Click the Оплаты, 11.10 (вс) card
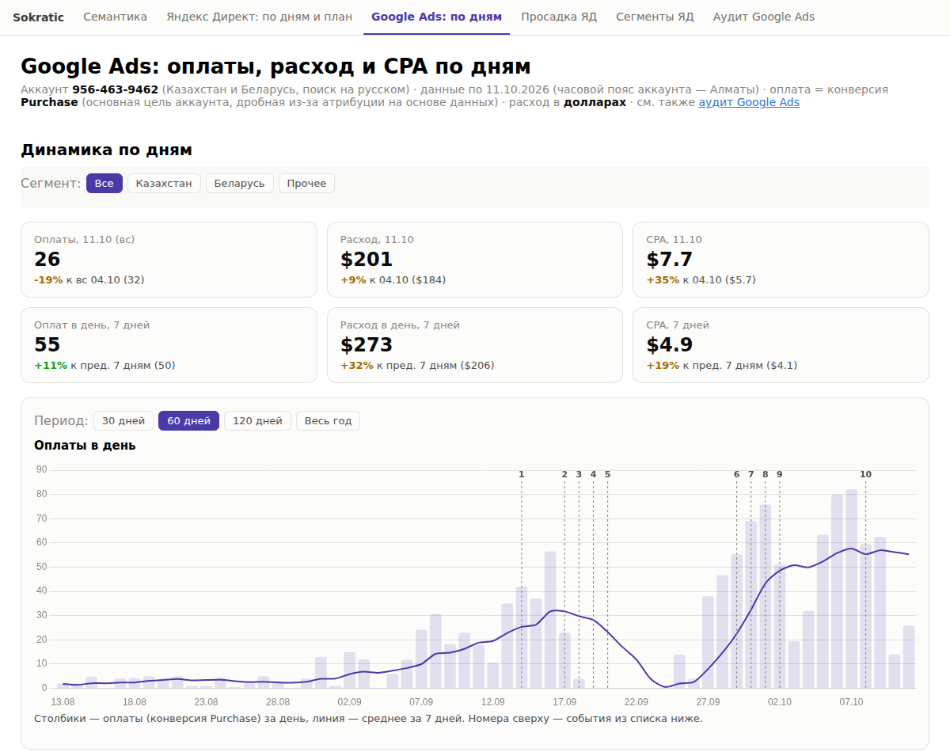Viewport: 950px width, 752px height. coord(169,260)
